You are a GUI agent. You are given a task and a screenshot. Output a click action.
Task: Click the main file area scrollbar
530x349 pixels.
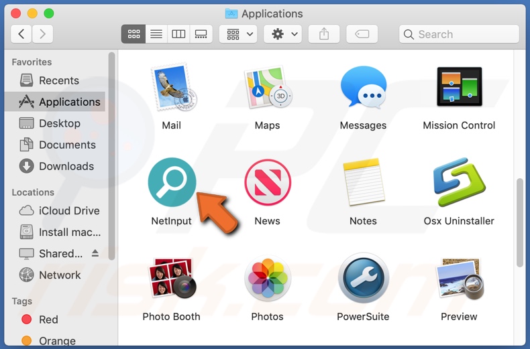click(520, 223)
